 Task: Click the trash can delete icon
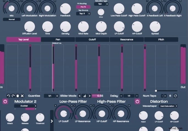coord(18,96)
